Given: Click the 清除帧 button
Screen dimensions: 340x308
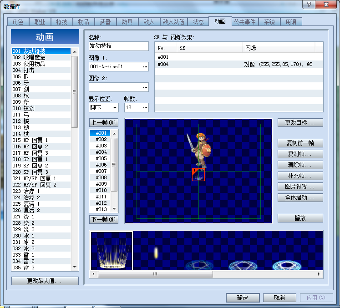Looking at the screenshot, I should point(300,165).
